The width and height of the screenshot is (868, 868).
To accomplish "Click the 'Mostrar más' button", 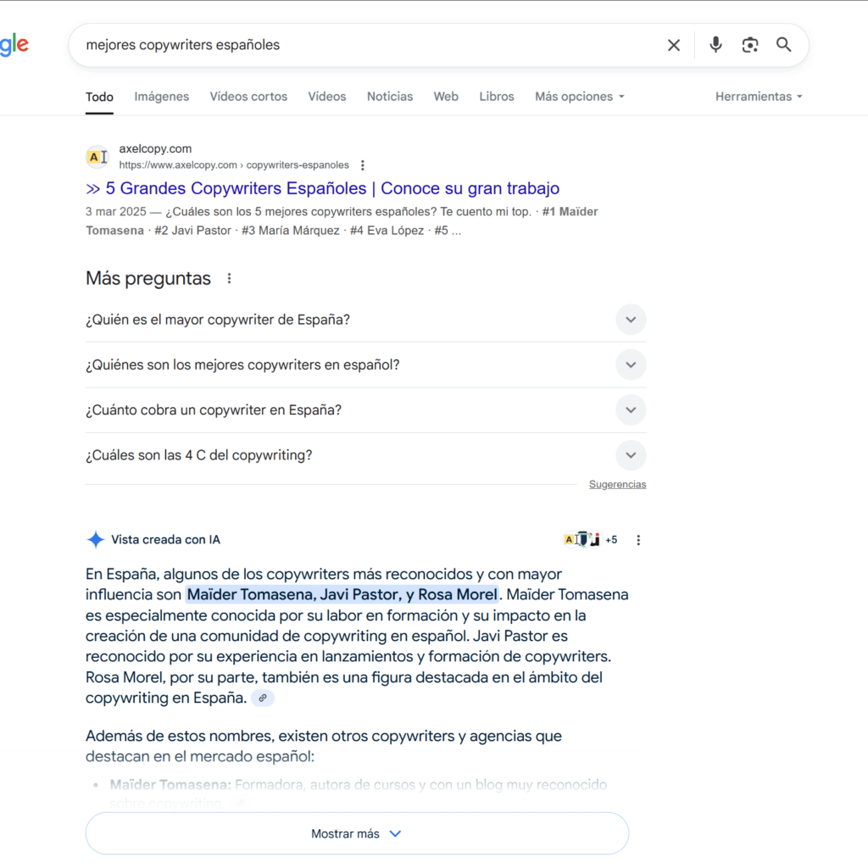I will pyautogui.click(x=357, y=834).
